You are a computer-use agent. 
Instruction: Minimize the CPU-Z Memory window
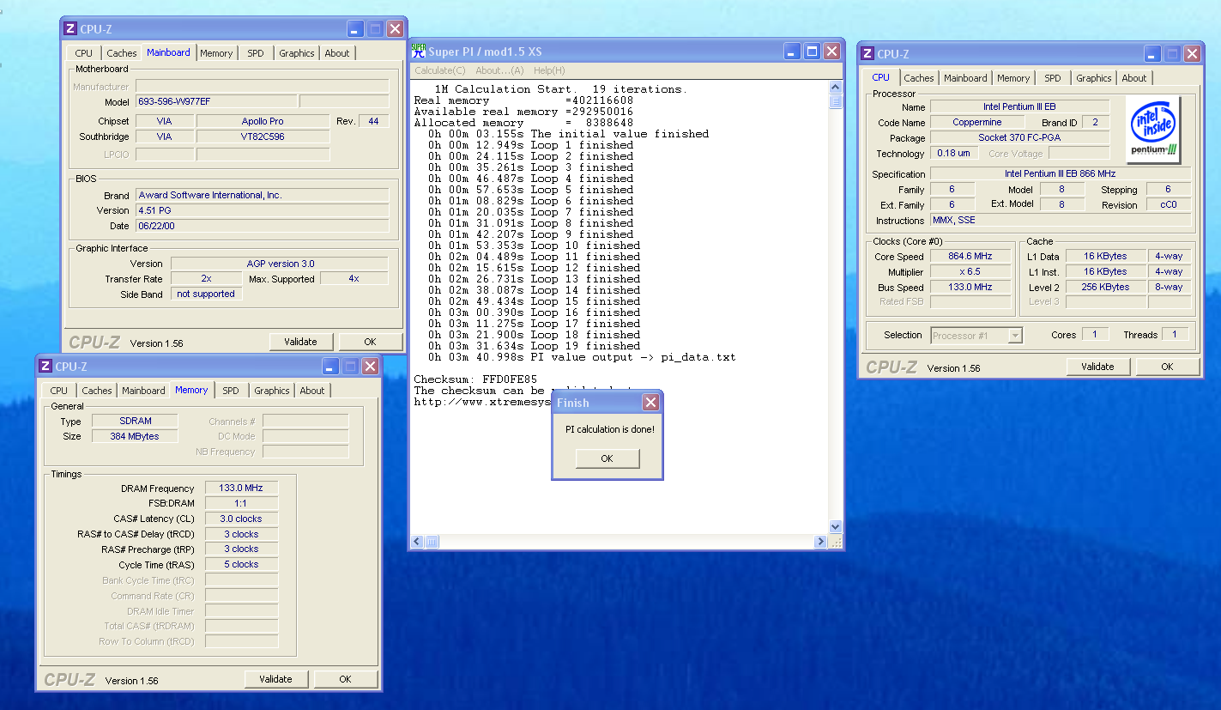(x=329, y=367)
